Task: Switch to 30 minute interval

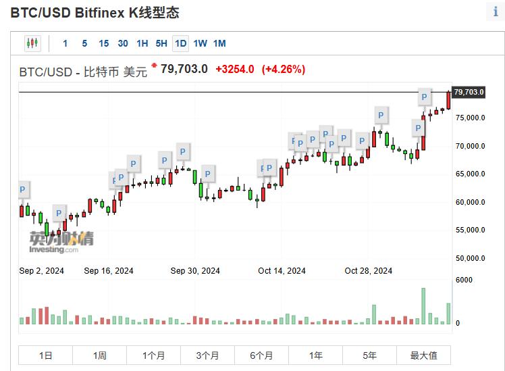Action: (123, 43)
